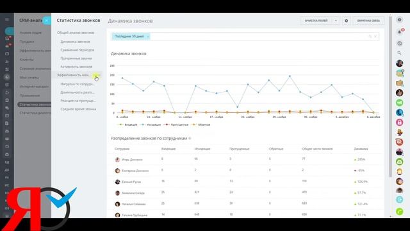Select Статистика диалогов in CRM-analytics menu
The width and height of the screenshot is (410, 231).
pos(35,113)
